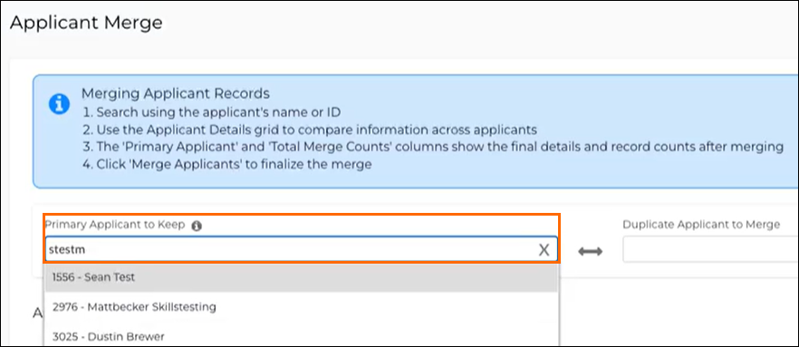
Task: Click the Duplicate Applicant to Merge field
Action: [x=710, y=250]
